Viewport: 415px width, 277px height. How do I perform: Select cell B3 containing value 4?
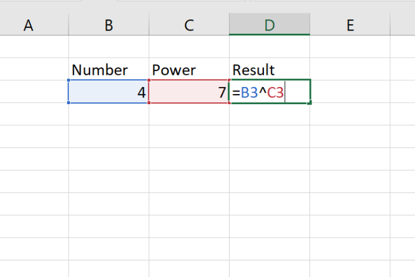click(109, 92)
